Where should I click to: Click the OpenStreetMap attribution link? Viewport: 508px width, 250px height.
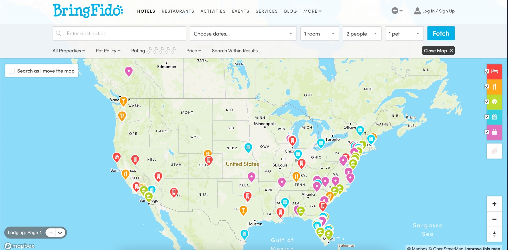click(x=446, y=248)
